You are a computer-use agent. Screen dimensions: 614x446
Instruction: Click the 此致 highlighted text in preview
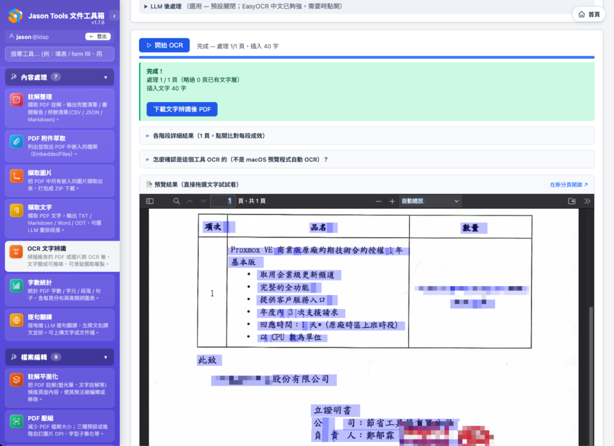pos(209,360)
